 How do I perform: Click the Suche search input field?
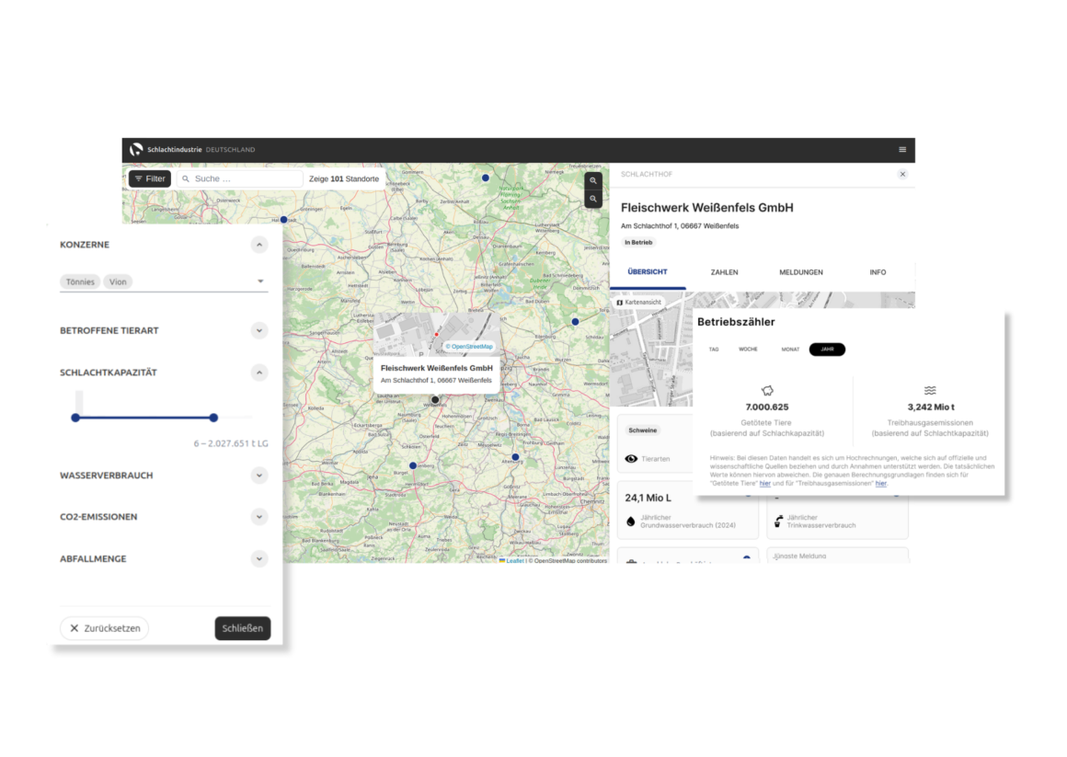click(239, 178)
